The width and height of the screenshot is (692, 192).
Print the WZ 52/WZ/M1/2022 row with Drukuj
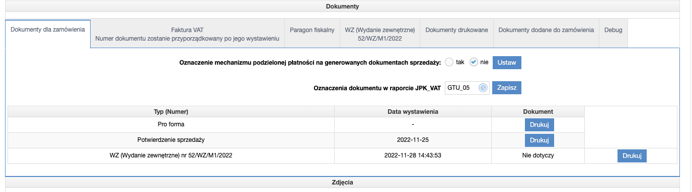(632, 156)
